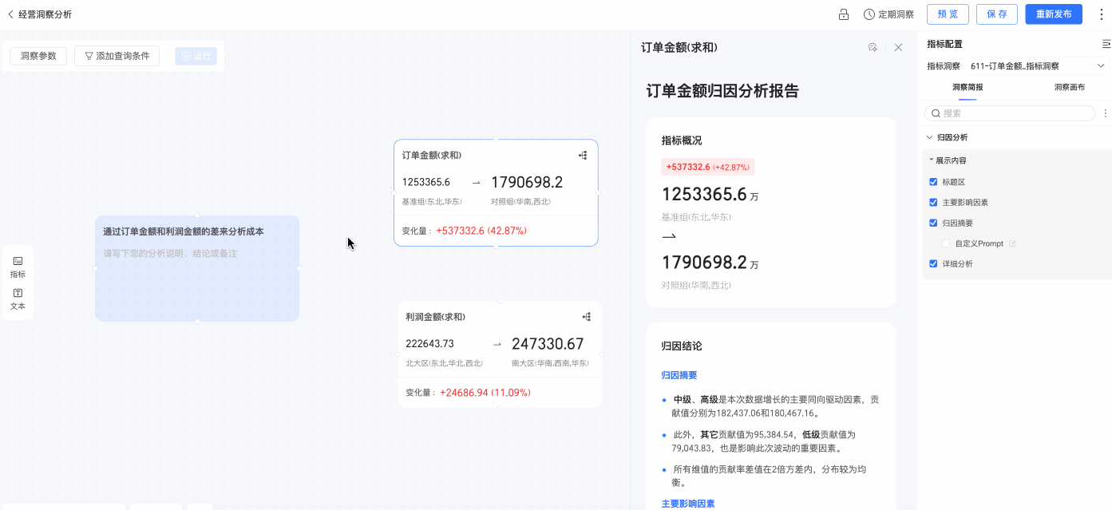Click the 指标配置 panel title
The image size is (1112, 510).
tap(944, 44)
